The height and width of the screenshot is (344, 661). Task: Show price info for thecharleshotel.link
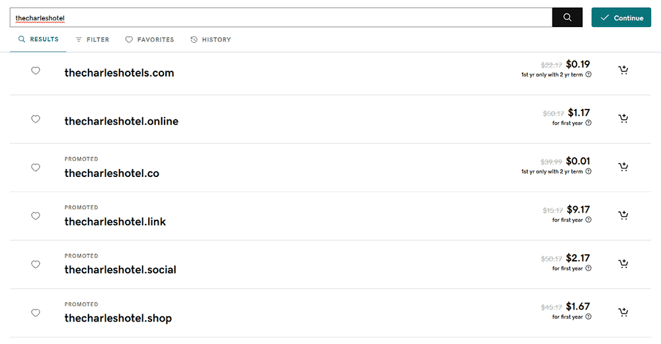589,220
